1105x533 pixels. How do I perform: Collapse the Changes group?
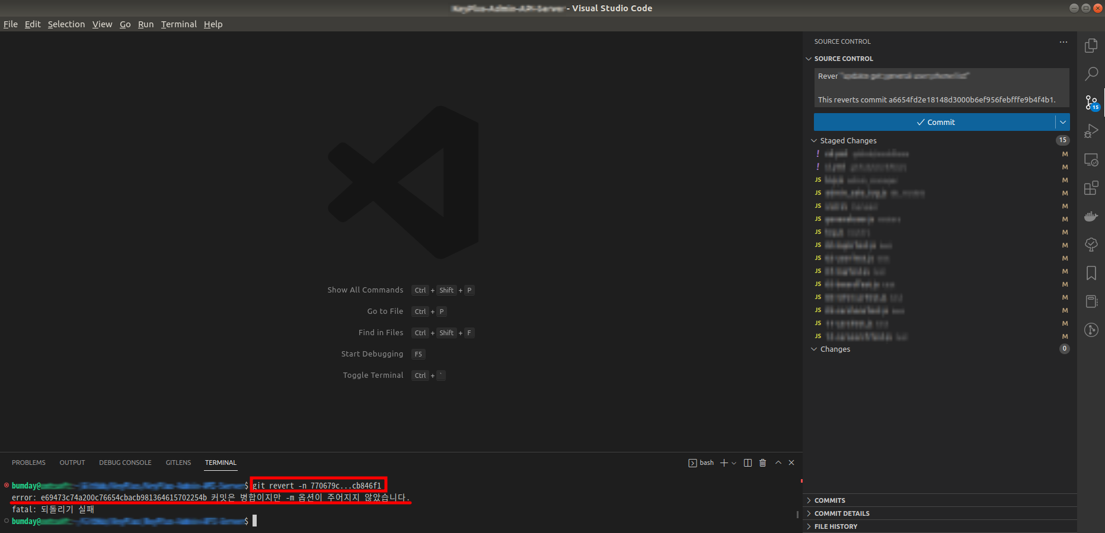[814, 349]
